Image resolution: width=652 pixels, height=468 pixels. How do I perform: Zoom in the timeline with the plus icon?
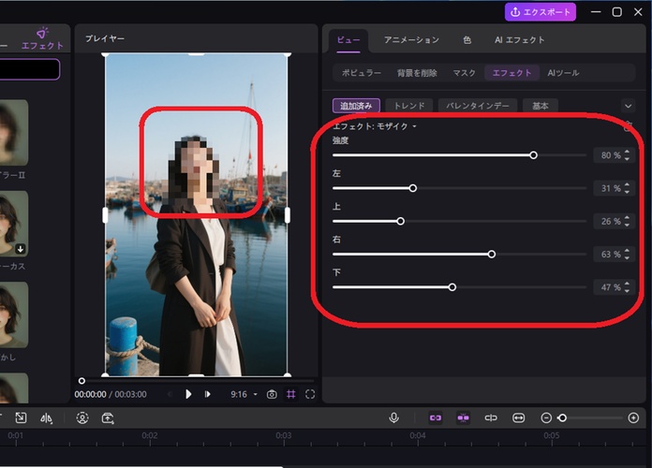tap(633, 417)
